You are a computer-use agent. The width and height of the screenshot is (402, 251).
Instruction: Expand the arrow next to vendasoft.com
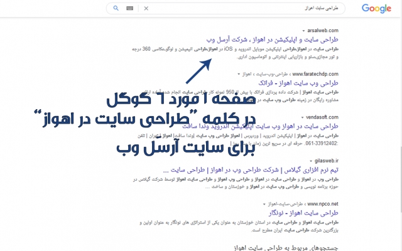click(x=302, y=117)
